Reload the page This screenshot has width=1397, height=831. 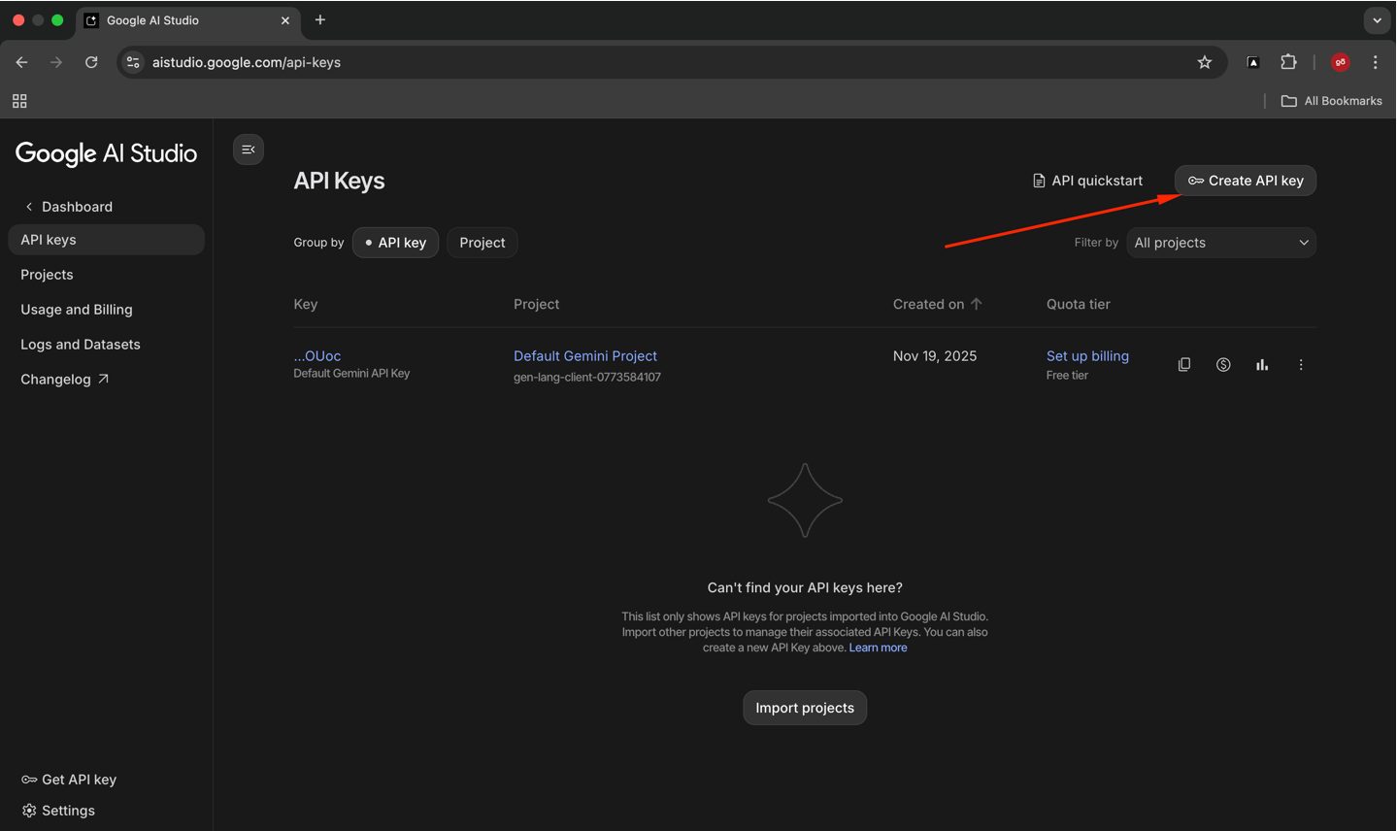coord(91,62)
